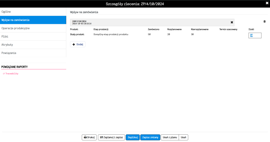
Task: Select the ZAM/2/10/2024 order header bar
Action: tap(152, 22)
